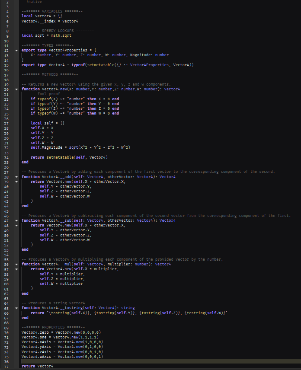Viewport: 301px width, 370px height.
Task: Click the 'Vector4.zAxis' definition line
Action: [x=62, y=352]
